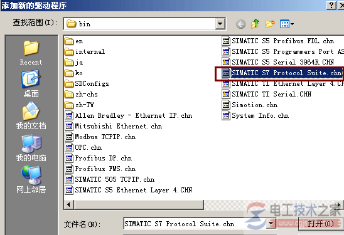The width and height of the screenshot is (344, 235).
Task: Open view options dropdown arrow
Action: [293, 24]
